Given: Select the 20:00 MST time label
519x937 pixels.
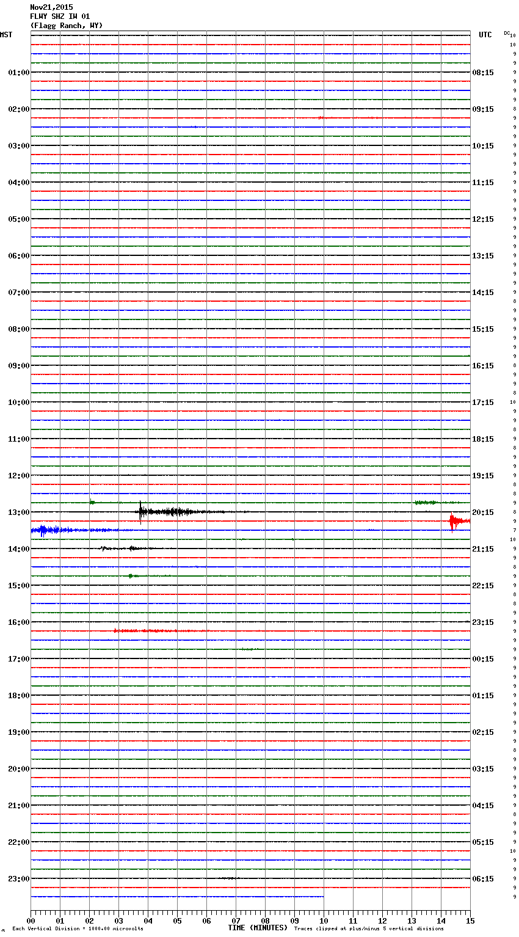Looking at the screenshot, I should tap(18, 769).
